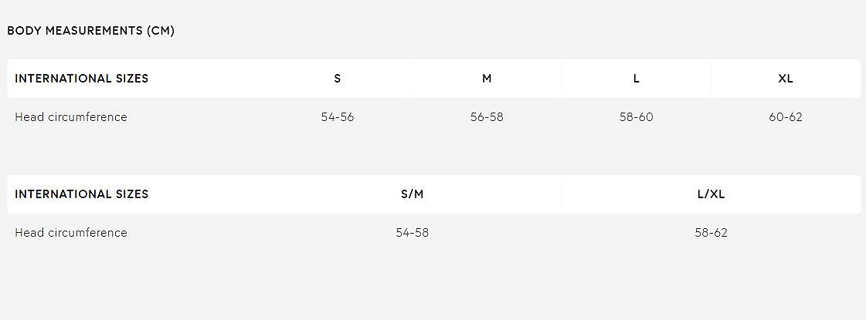
Task: Click the 58-62 head circumference value
Action: click(x=711, y=233)
